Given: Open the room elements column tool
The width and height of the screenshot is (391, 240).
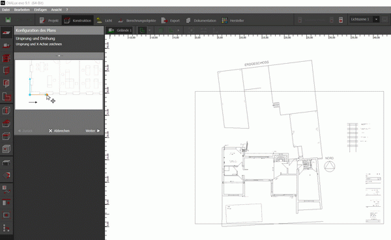Looking at the screenshot, I should click(x=7, y=111).
